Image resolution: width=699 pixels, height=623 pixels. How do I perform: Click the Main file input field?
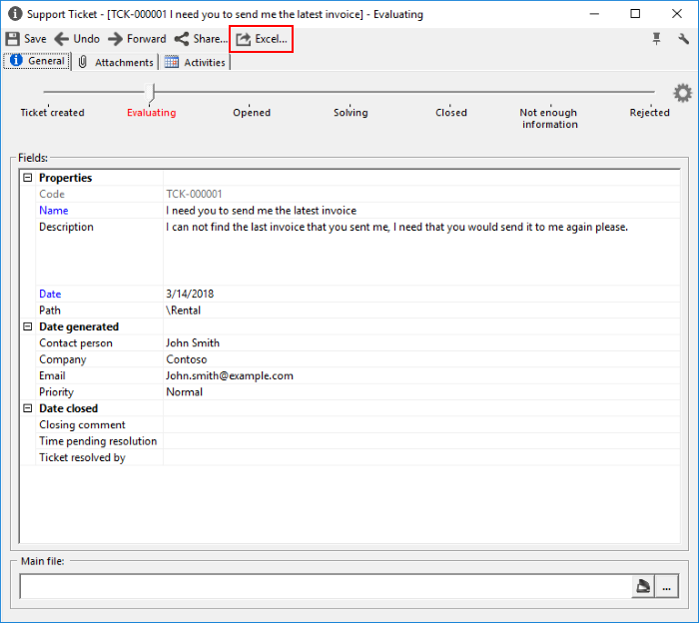tap(326, 586)
